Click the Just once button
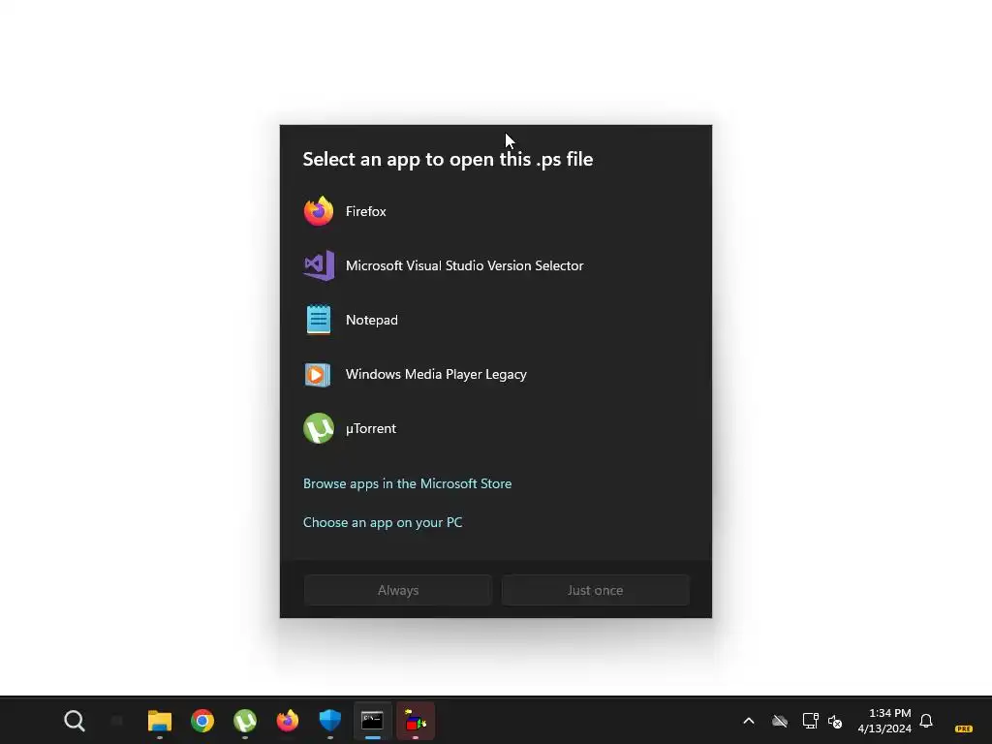Screen dimensions: 992x744 click(596, 590)
